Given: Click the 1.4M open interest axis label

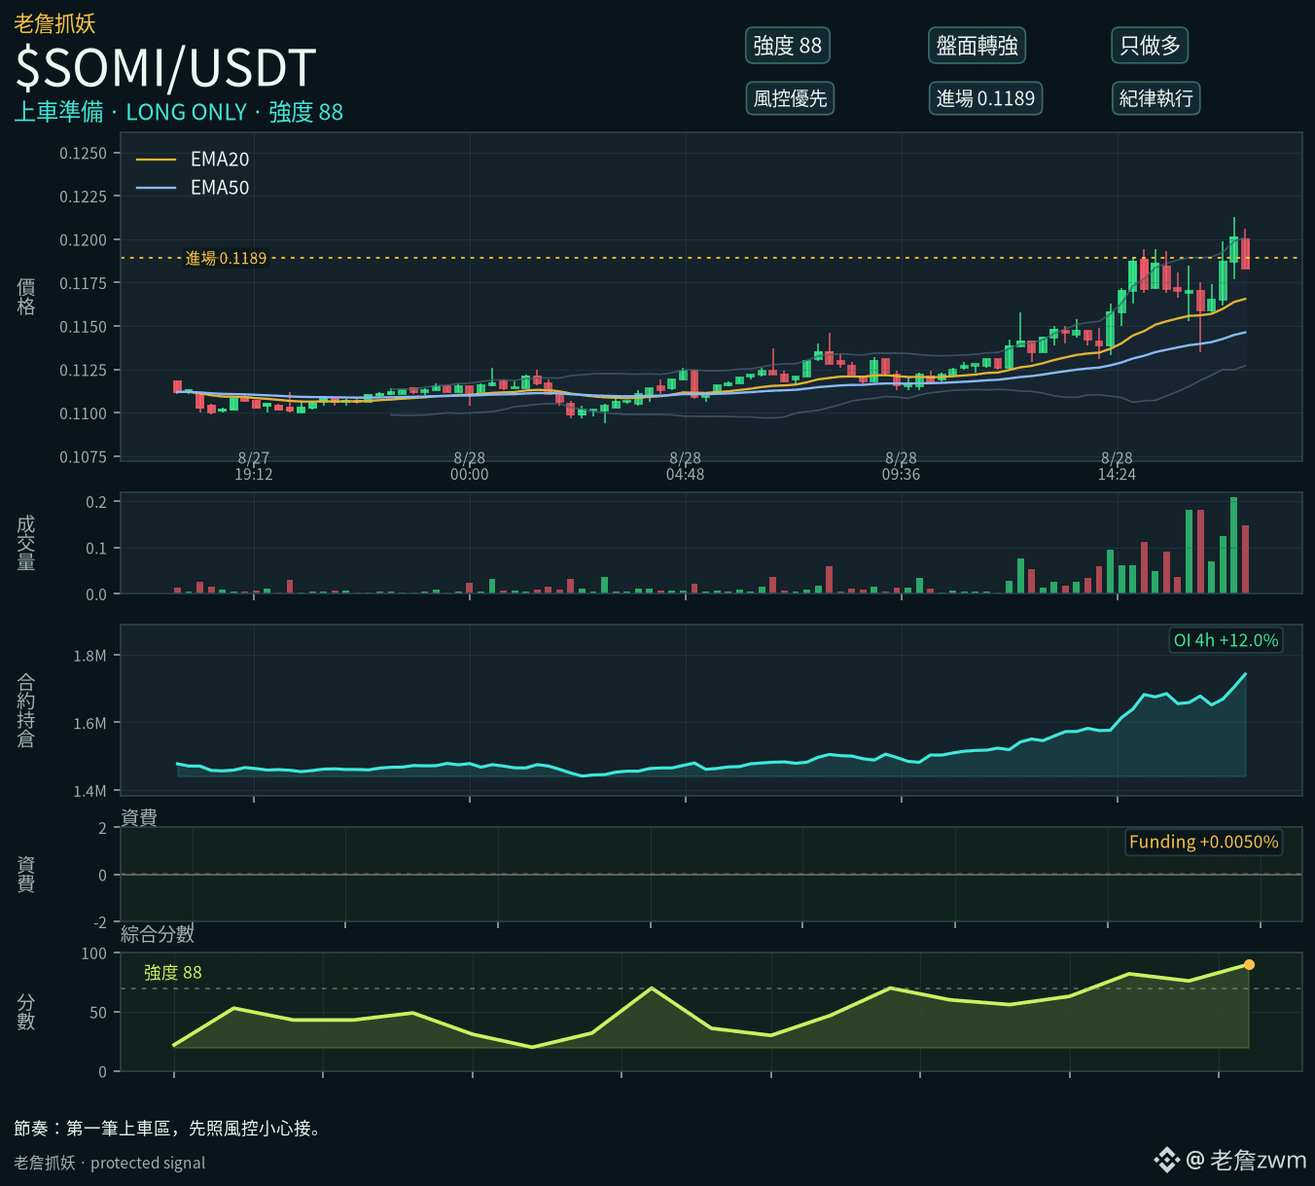Looking at the screenshot, I should (x=90, y=791).
